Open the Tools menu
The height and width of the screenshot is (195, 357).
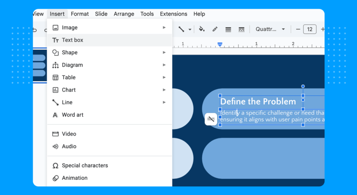click(x=147, y=14)
